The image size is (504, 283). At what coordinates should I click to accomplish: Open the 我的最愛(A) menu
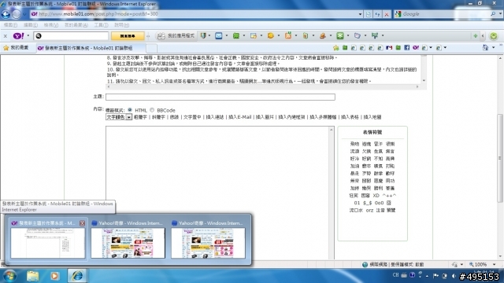76,25
